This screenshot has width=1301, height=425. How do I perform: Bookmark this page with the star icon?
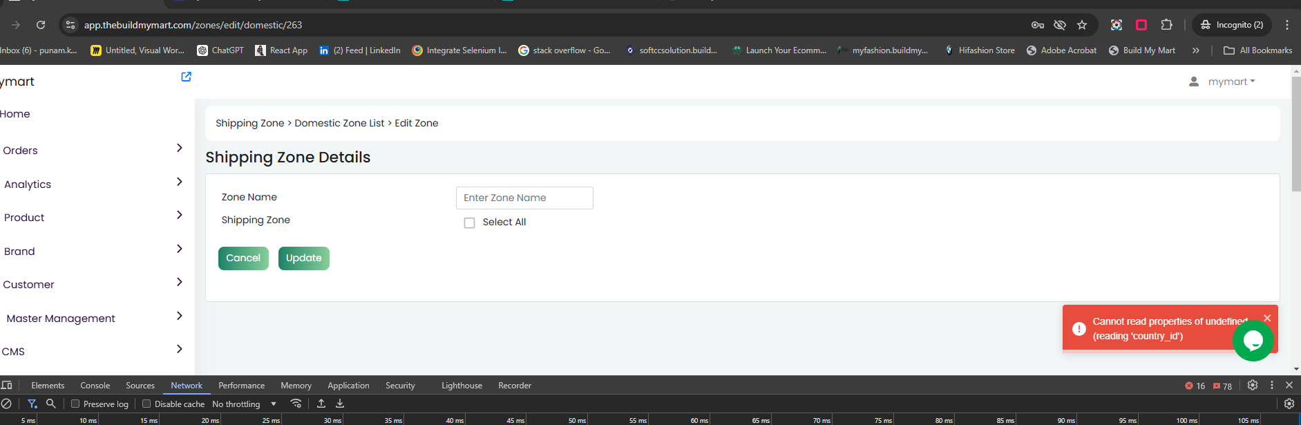[1082, 25]
